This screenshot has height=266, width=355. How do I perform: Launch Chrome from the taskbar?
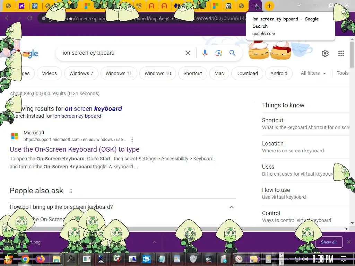(x=25, y=259)
